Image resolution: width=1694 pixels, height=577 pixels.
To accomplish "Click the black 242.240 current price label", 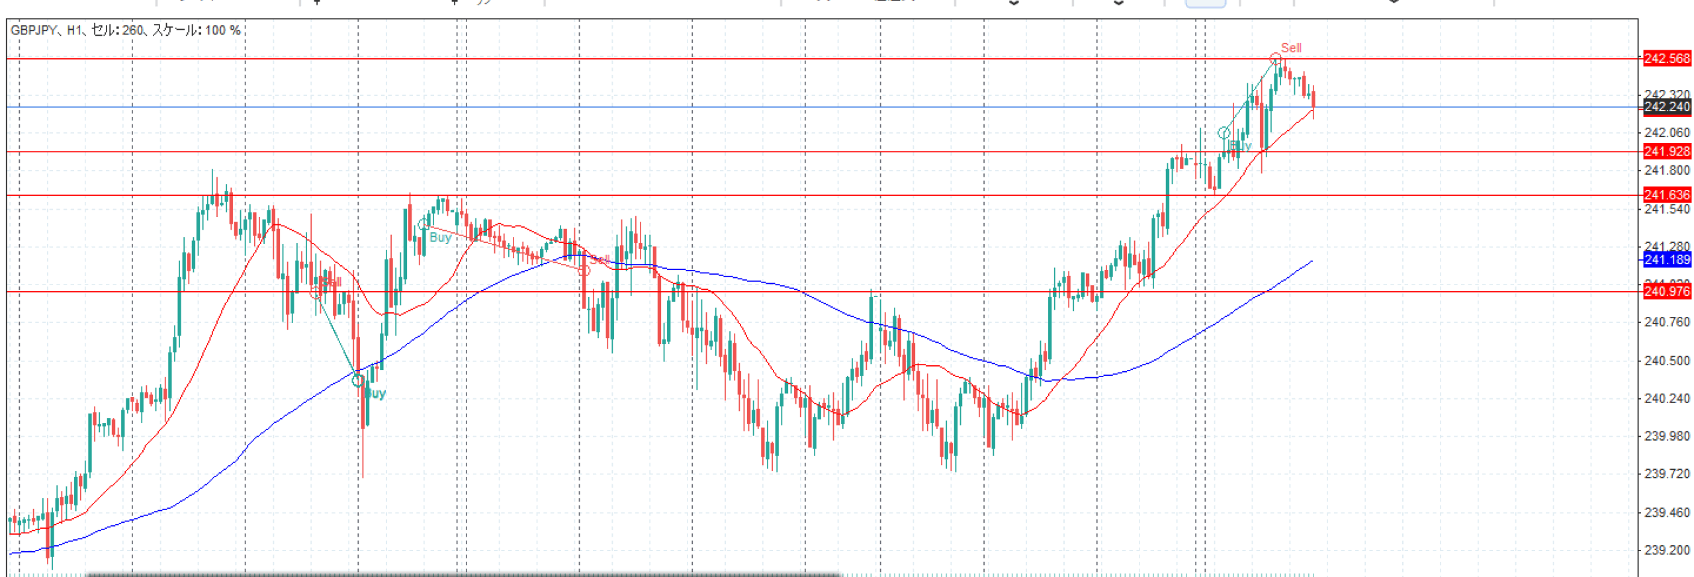I will point(1666,107).
